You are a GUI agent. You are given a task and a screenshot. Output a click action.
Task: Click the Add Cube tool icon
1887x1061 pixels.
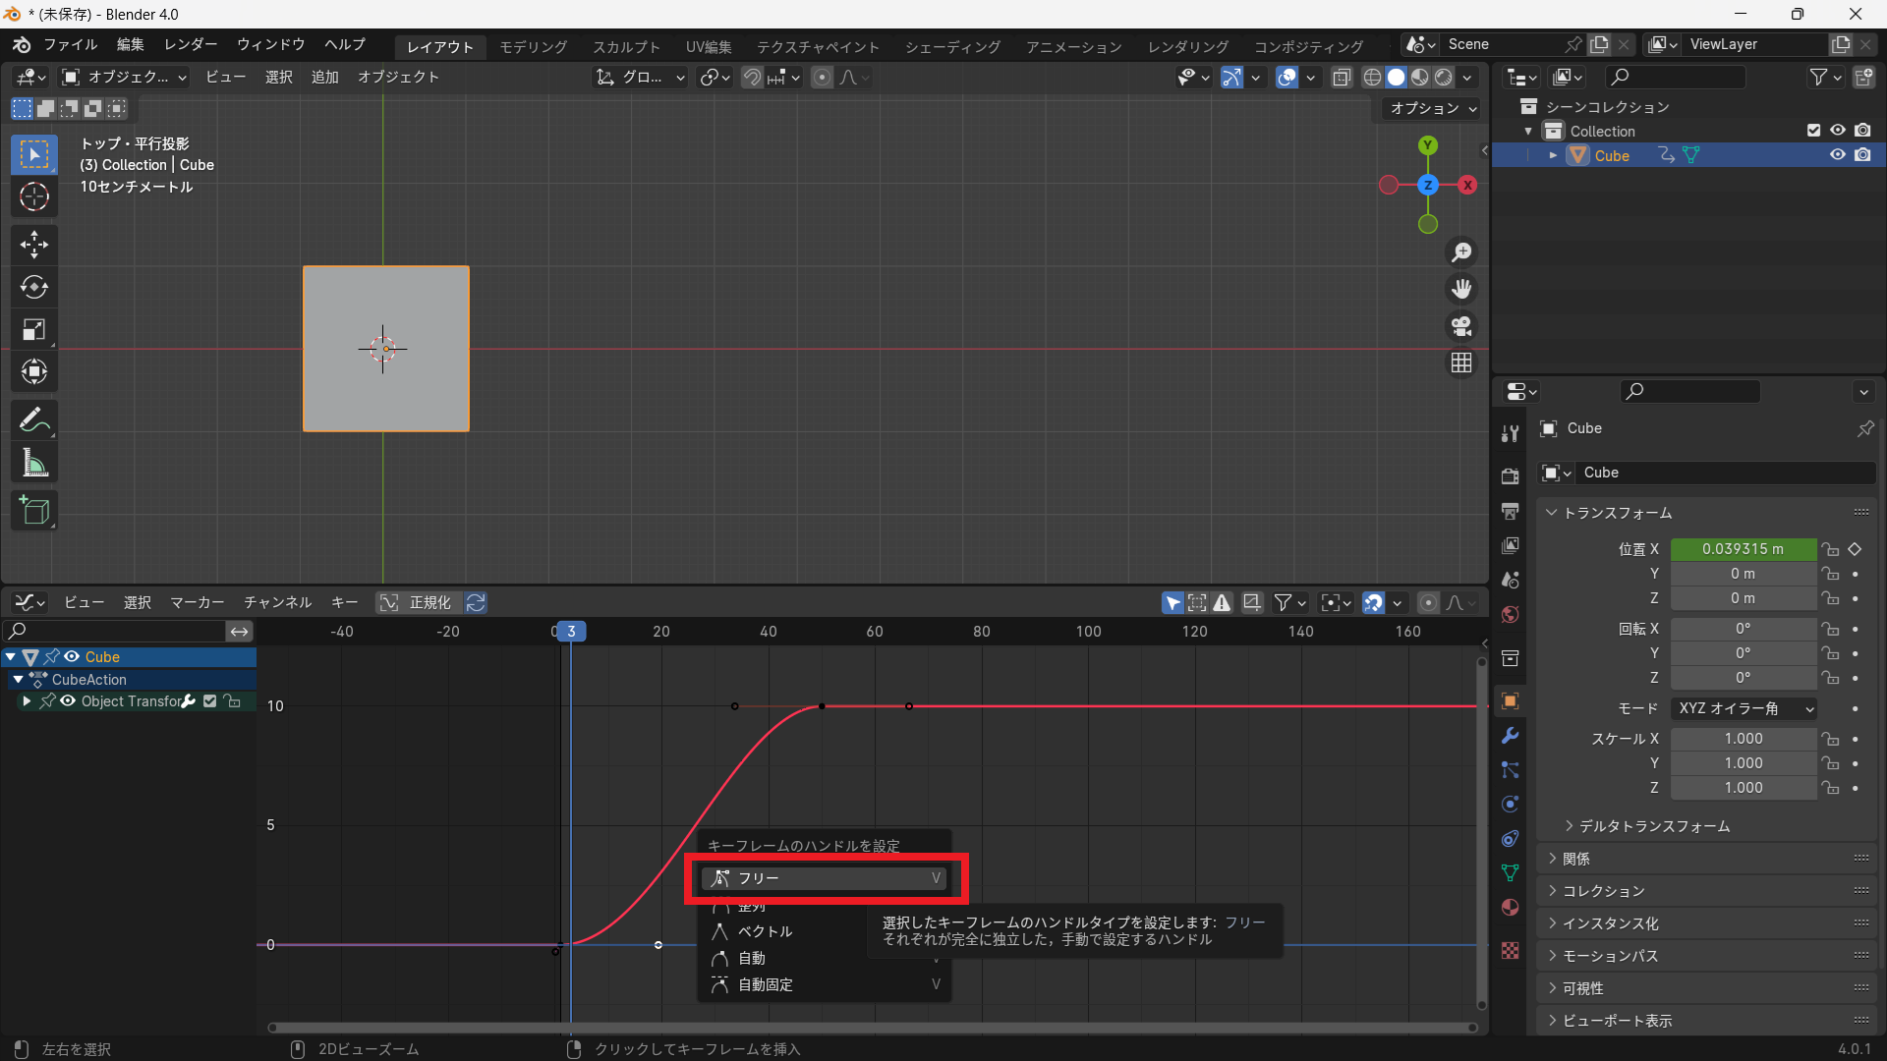pyautogui.click(x=34, y=510)
